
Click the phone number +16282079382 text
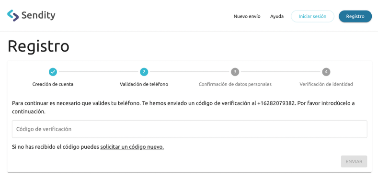tap(276, 103)
